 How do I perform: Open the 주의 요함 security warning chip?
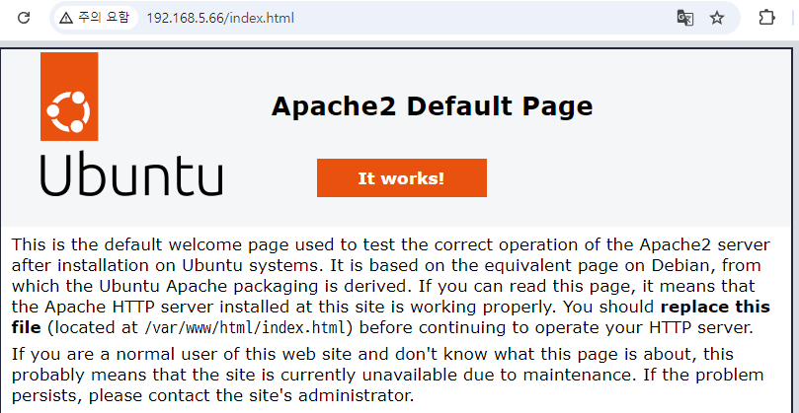coord(95,18)
